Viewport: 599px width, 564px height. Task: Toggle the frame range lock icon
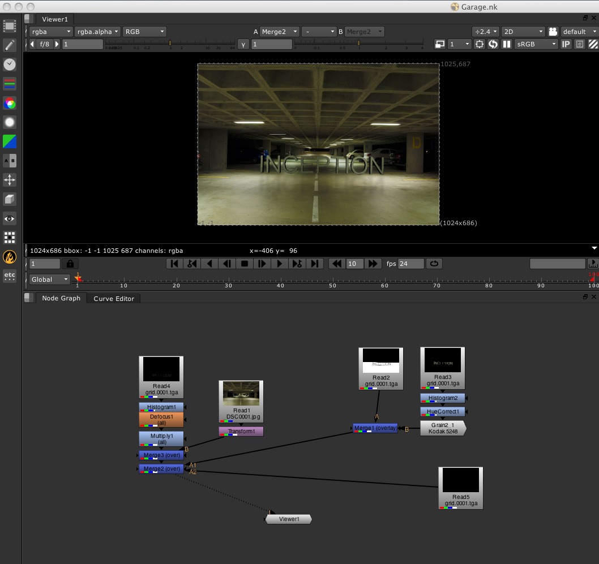[70, 263]
